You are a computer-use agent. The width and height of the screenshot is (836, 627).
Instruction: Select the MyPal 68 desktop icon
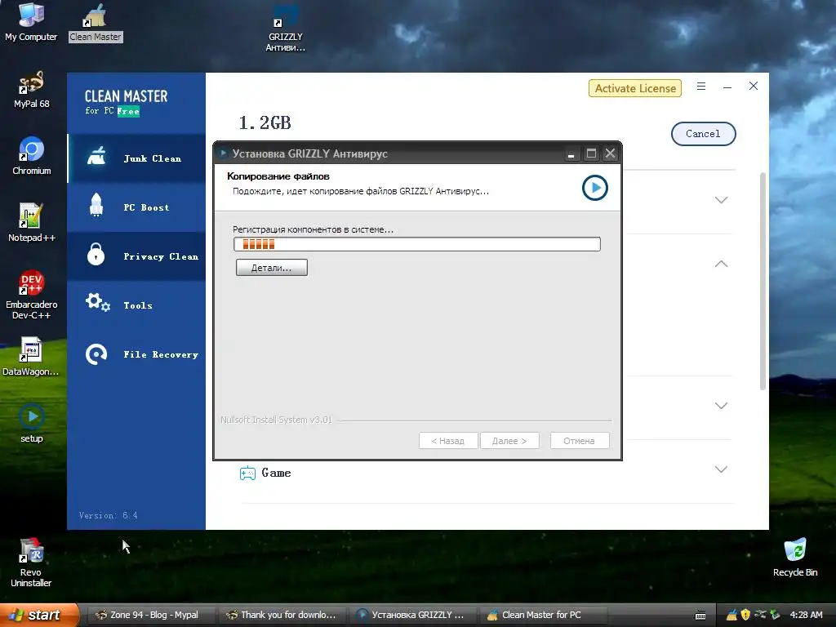click(31, 90)
